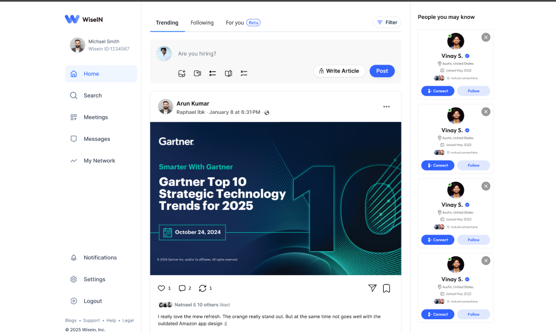Log out via the Logout text
The width and height of the screenshot is (556, 333).
93,301
